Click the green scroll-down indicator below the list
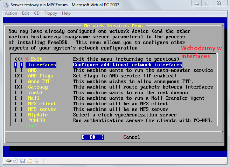The image size is (230, 167). (x=31, y=126)
